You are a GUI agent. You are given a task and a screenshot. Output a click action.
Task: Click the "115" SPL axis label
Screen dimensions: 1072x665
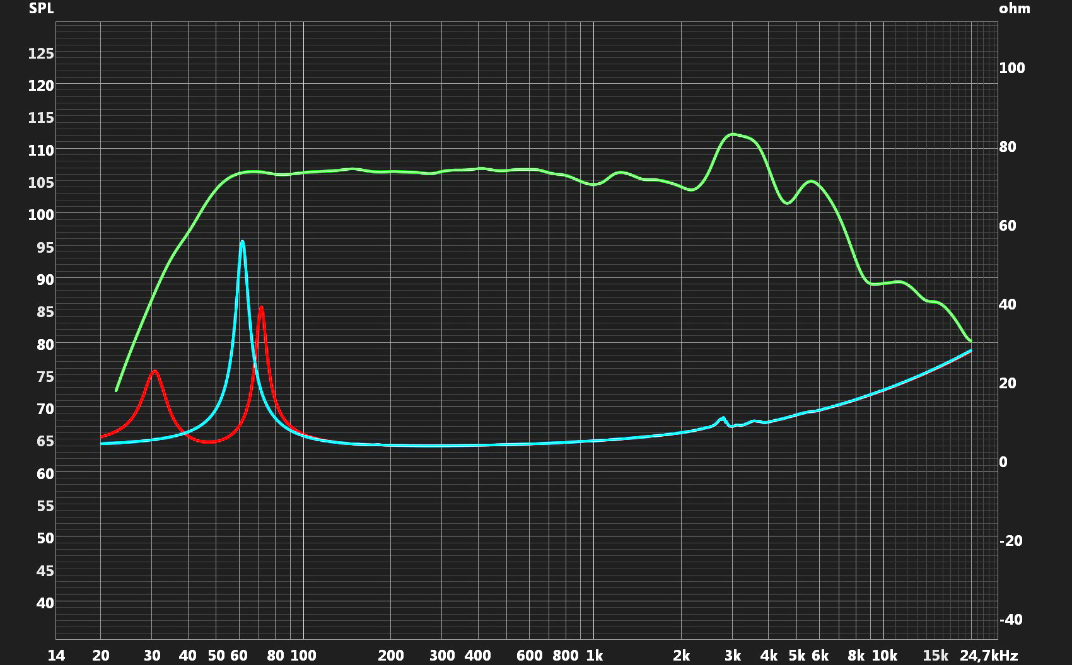click(x=41, y=118)
